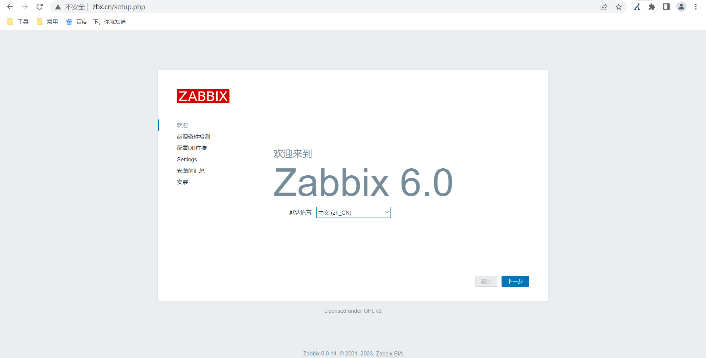Viewport: 706px width, 358px height.
Task: Click the 下一步 button
Action: pos(515,281)
